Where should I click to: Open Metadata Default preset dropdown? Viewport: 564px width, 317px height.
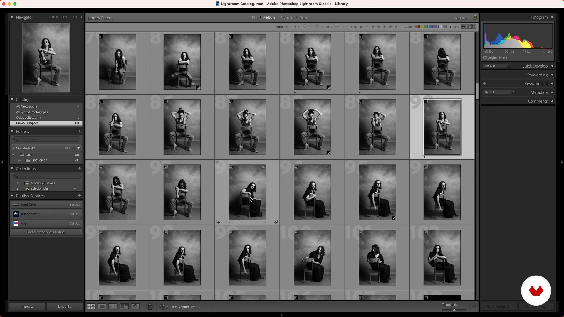click(x=499, y=92)
